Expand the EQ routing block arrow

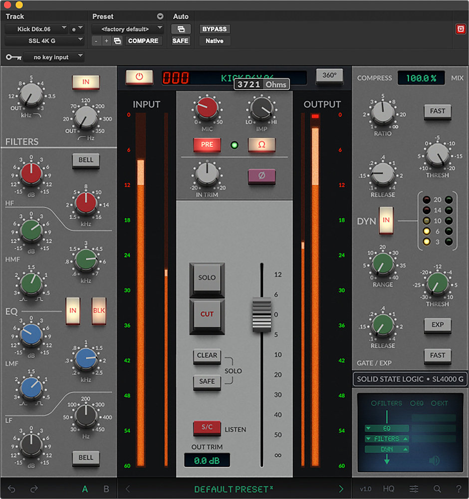(x=368, y=428)
